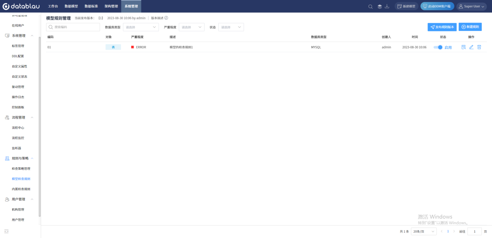This screenshot has height=238, width=492.
Task: Switch to the 工作台 tab
Action: click(x=53, y=6)
